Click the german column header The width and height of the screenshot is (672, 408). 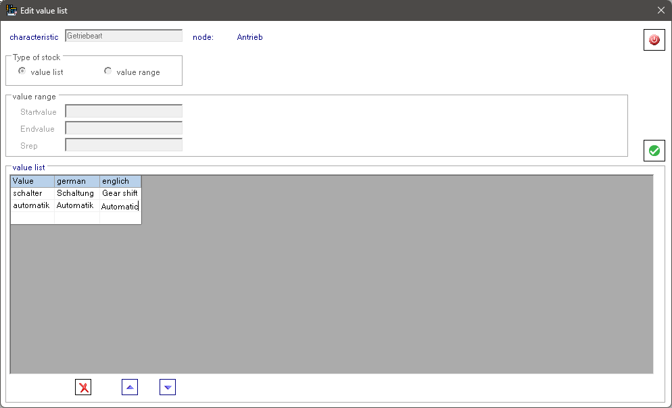coord(77,181)
